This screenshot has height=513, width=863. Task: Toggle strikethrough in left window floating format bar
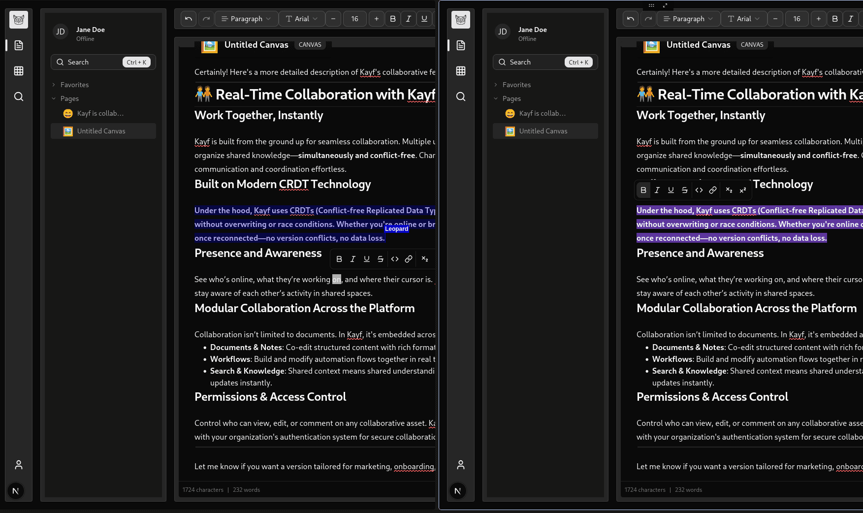381,259
